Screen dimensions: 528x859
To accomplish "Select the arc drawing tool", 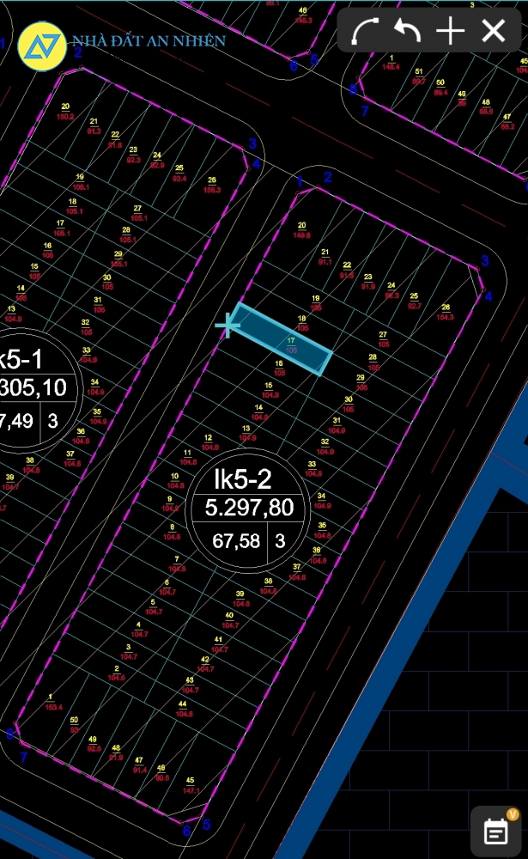I will 366,32.
